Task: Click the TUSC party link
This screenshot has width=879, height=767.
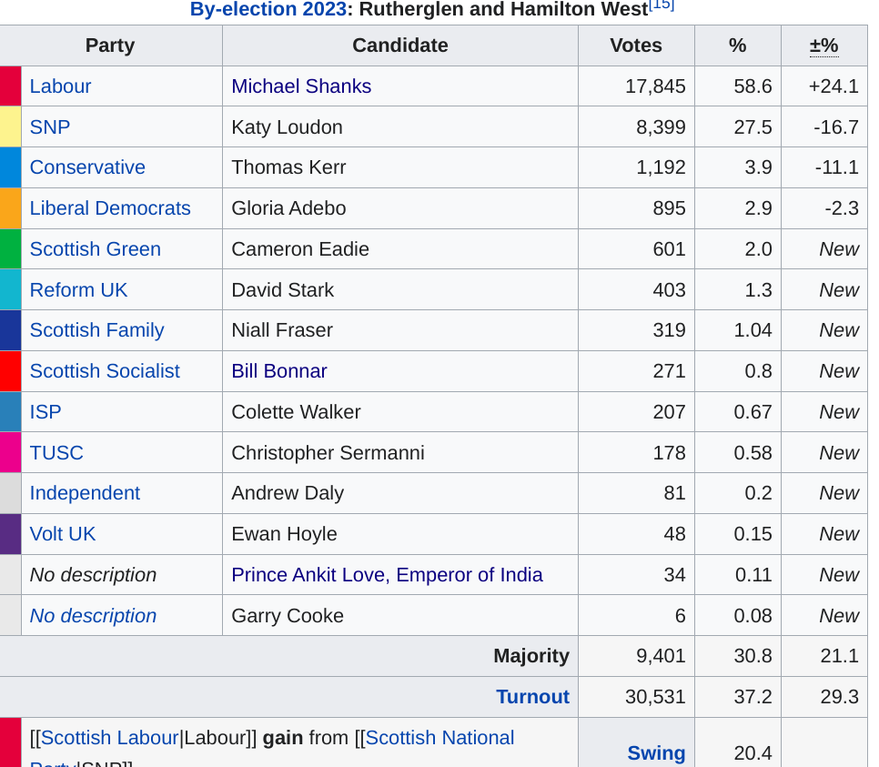Action: click(56, 453)
